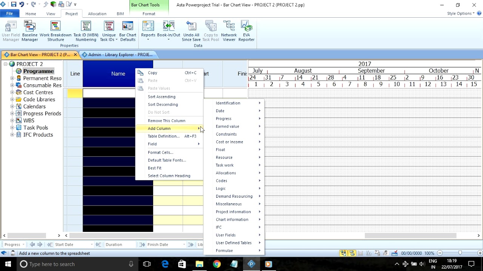Switch to the Home ribbon tab
Image resolution: width=483 pixels, height=271 pixels.
31,14
